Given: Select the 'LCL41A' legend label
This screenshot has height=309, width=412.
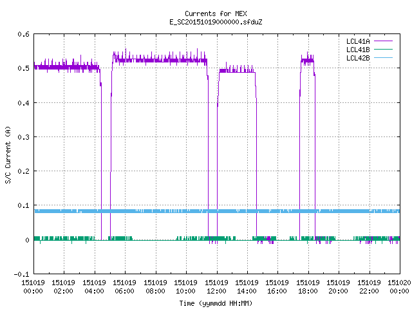Looking at the screenshot, I should [358, 41].
